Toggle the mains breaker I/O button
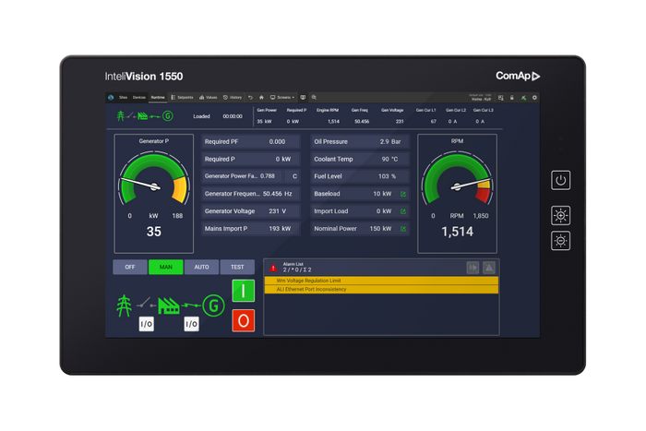Screen dimensions: 646x431 (x=146, y=324)
